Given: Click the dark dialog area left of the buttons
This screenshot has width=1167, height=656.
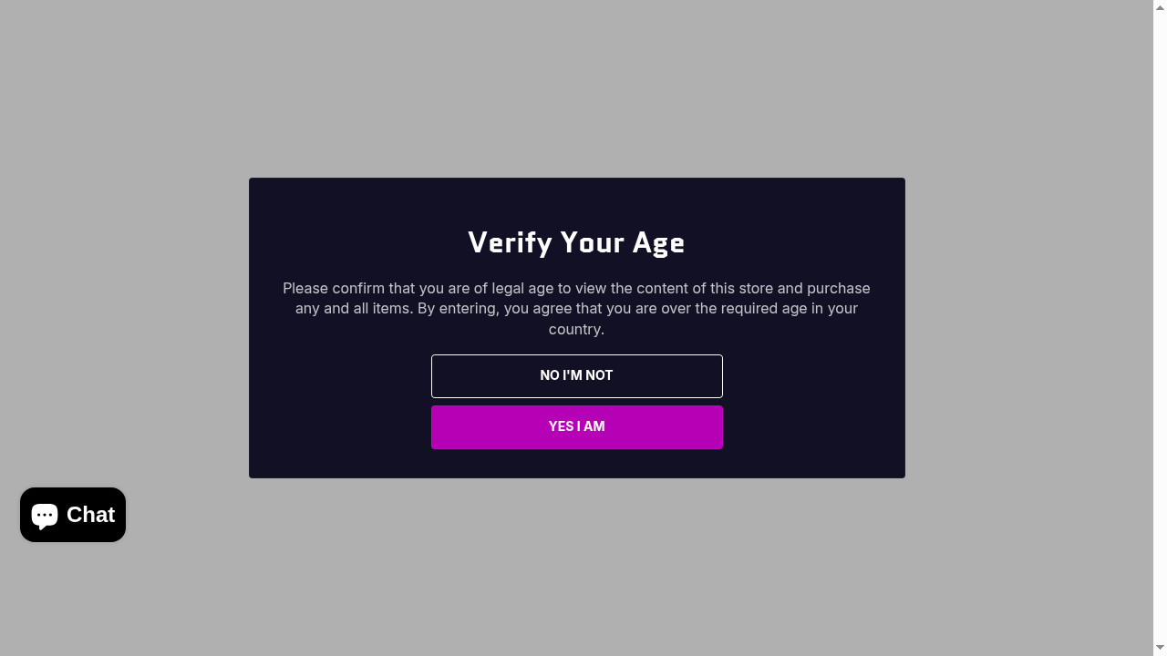Looking at the screenshot, I should (x=339, y=401).
